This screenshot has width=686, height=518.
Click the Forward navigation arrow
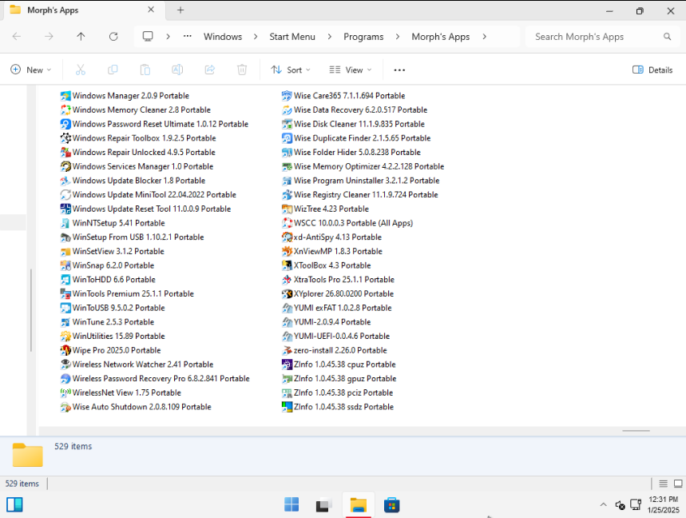point(49,37)
